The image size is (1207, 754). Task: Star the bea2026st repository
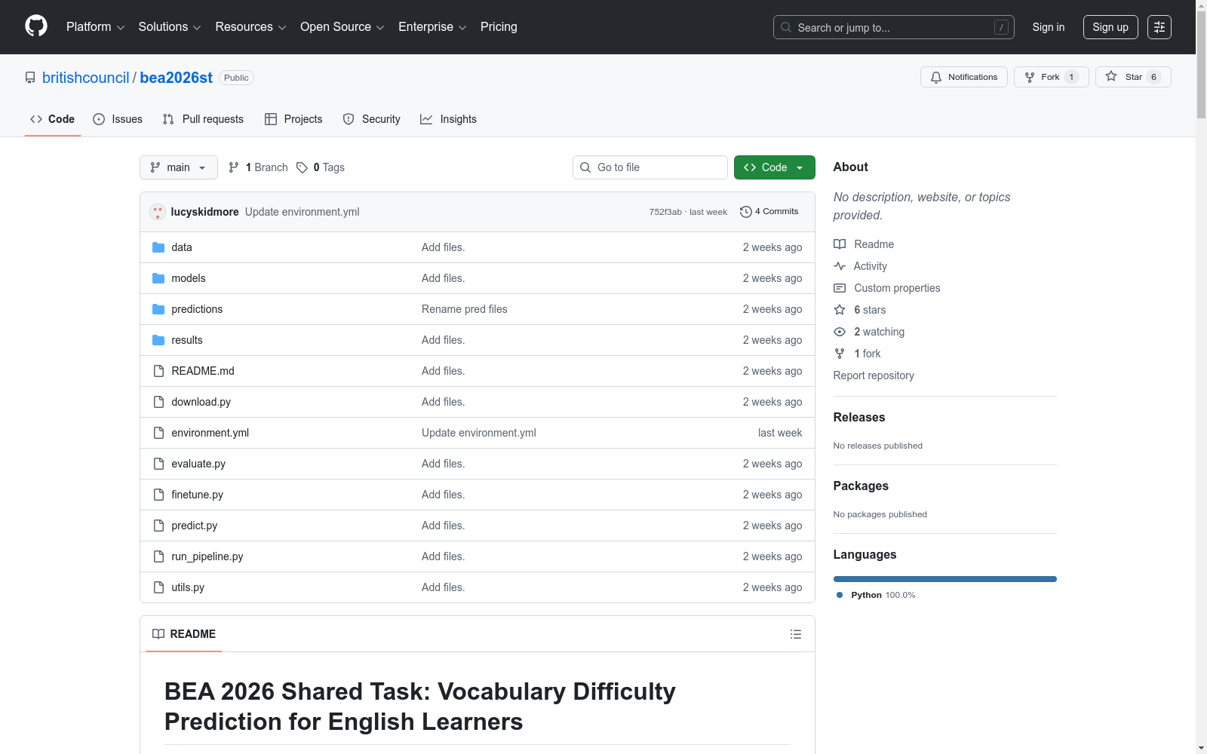[1133, 77]
